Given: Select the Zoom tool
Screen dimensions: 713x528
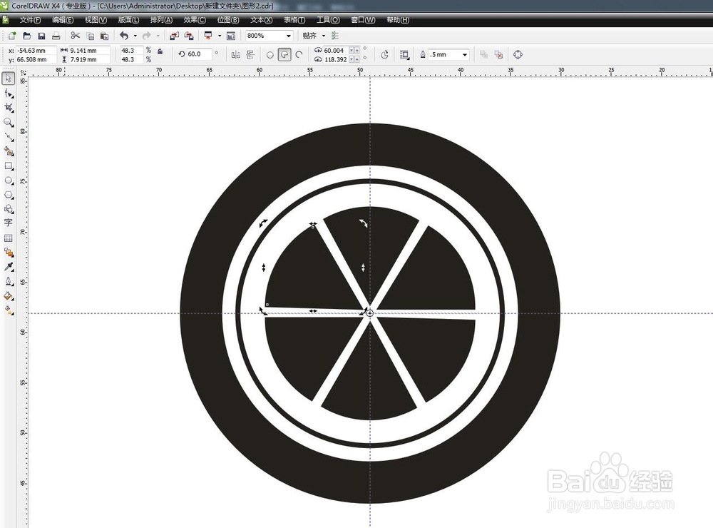Looking at the screenshot, I should 8,123.
